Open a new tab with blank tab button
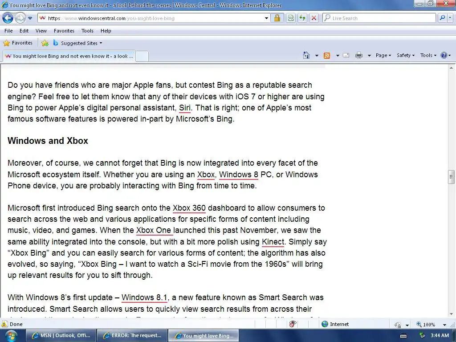Image resolution: width=456 pixels, height=342 pixels. (x=142, y=56)
